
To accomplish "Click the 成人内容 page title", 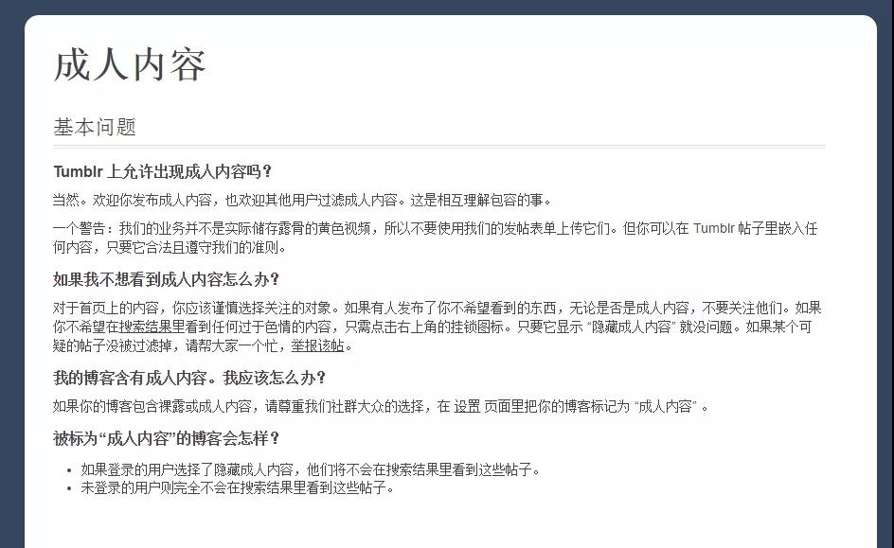I will tap(130, 65).
